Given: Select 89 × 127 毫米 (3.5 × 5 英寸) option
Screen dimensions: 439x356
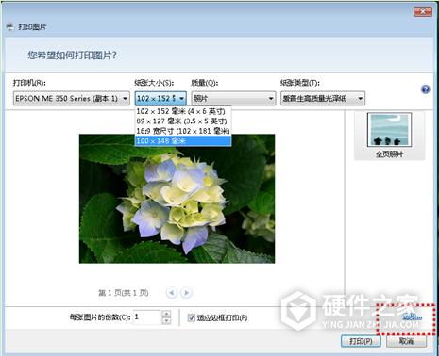Looking at the screenshot, I should click(x=183, y=121).
